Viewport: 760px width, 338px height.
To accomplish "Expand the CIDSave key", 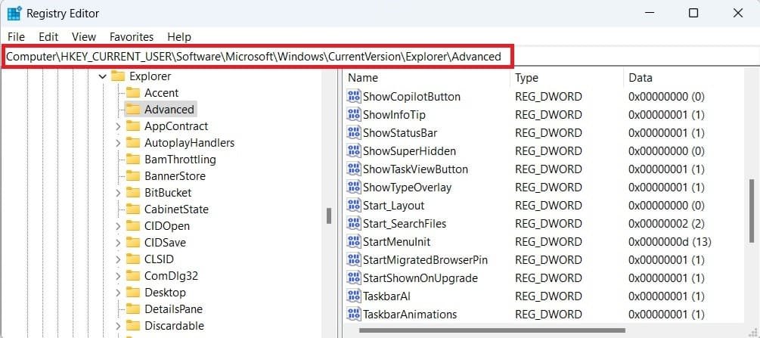I will (x=118, y=243).
